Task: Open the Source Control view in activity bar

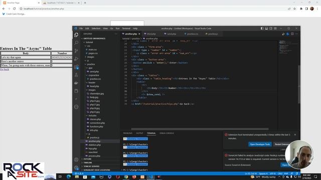Action: point(76,50)
